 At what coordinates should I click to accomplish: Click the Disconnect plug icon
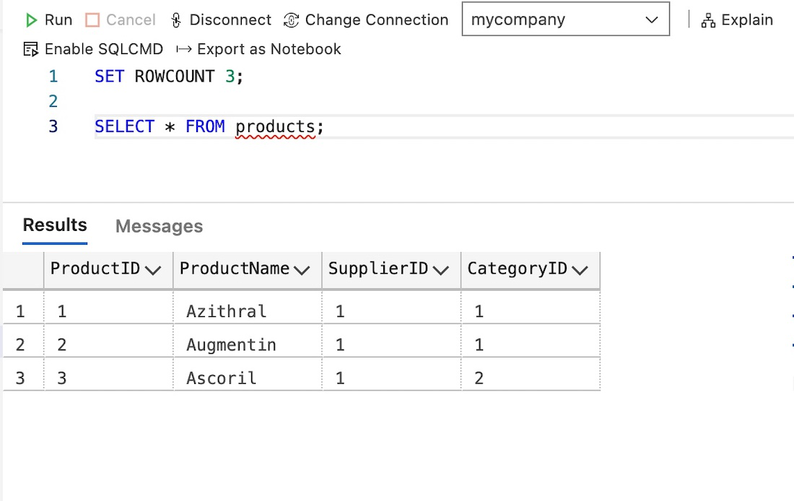[x=176, y=20]
